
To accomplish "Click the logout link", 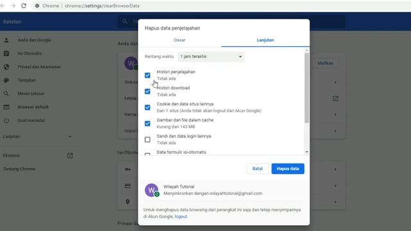I will point(180,216).
